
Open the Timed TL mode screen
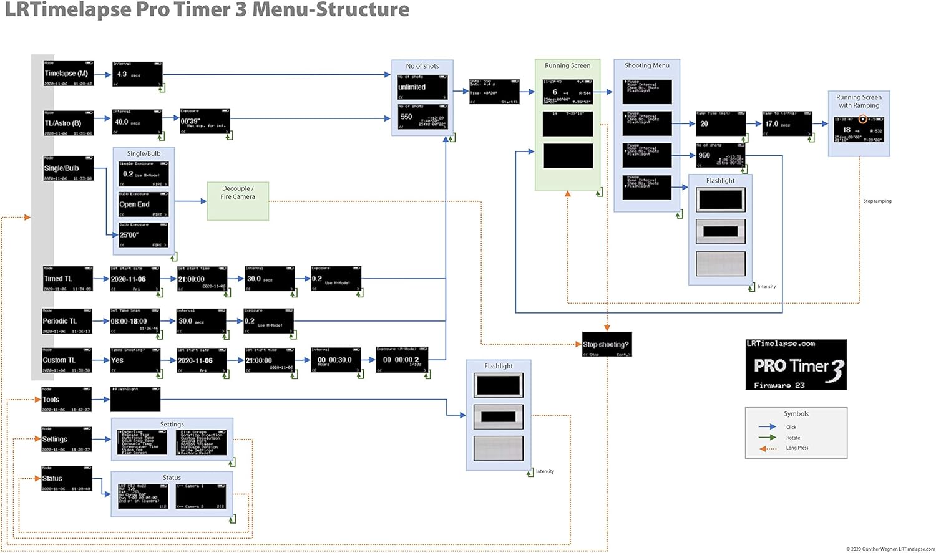point(67,279)
